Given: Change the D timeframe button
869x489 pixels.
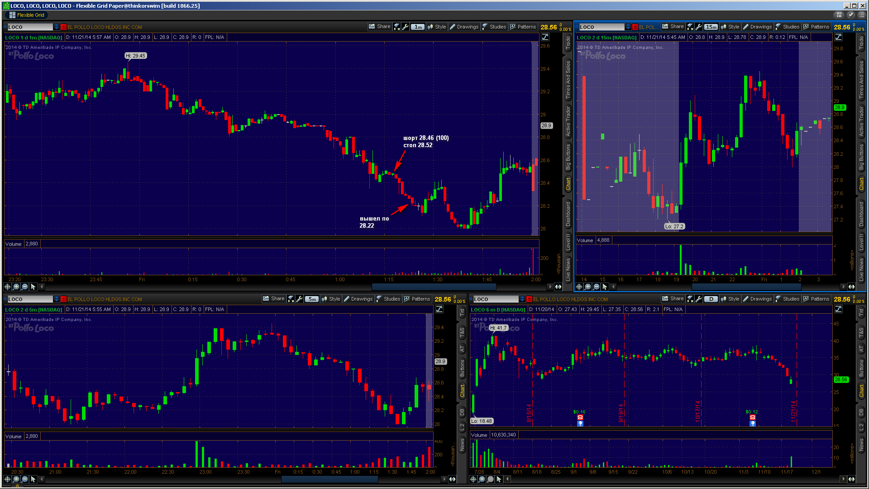Looking at the screenshot, I should (x=711, y=299).
